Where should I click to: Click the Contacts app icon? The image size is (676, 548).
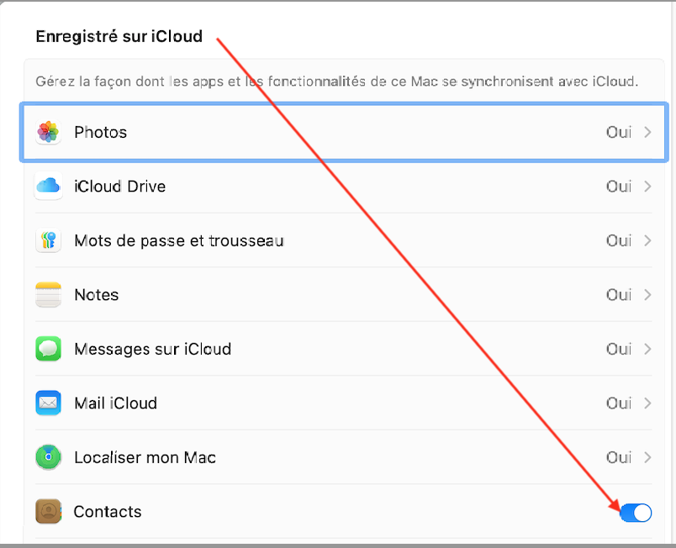(48, 512)
